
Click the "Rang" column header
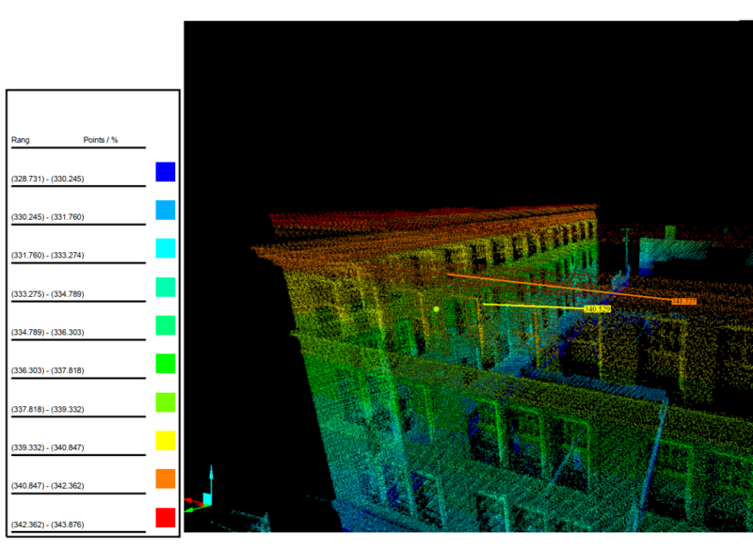(21, 140)
